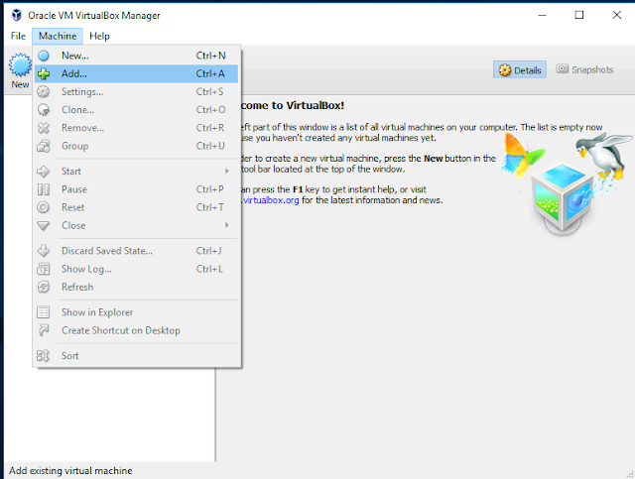Image resolution: width=635 pixels, height=479 pixels.
Task: Click the status bar text 'Add existing virtual machine'
Action: pyautogui.click(x=70, y=470)
